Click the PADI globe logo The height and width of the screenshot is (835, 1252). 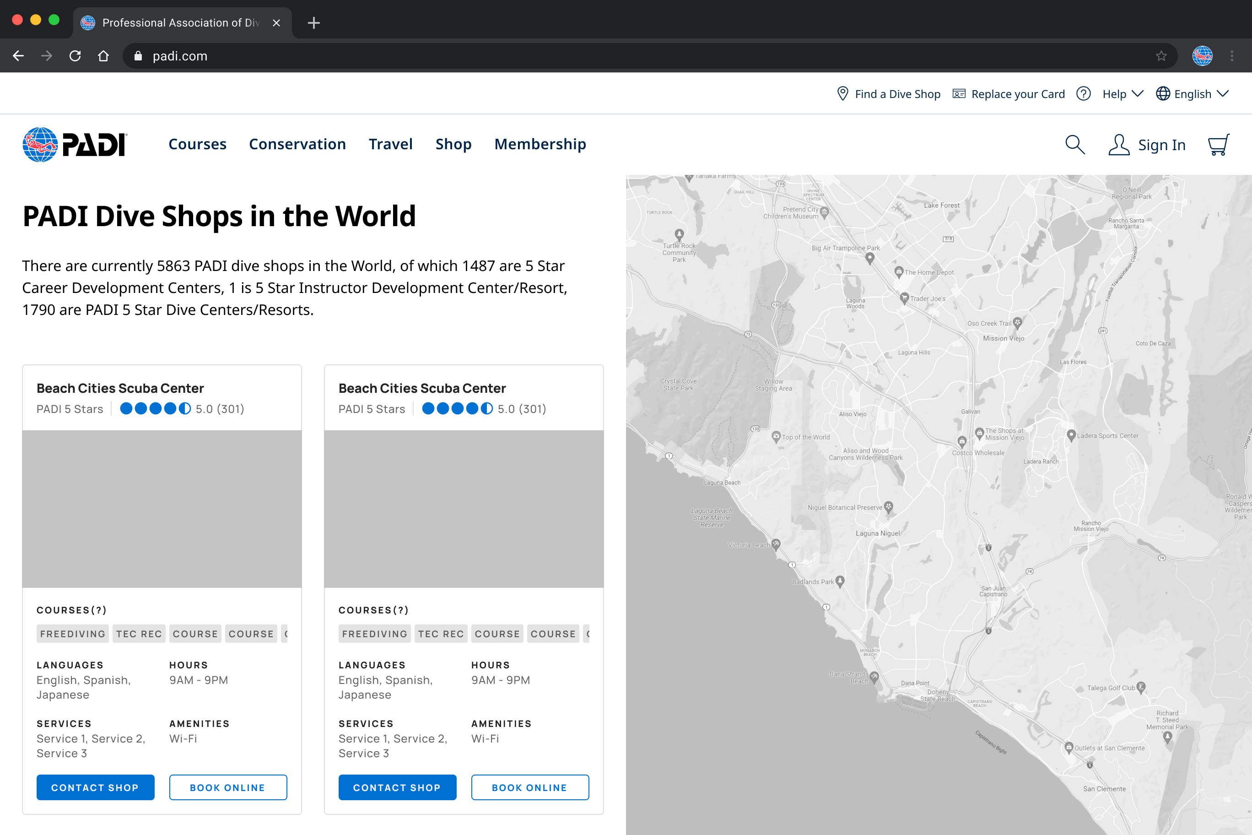tap(40, 144)
